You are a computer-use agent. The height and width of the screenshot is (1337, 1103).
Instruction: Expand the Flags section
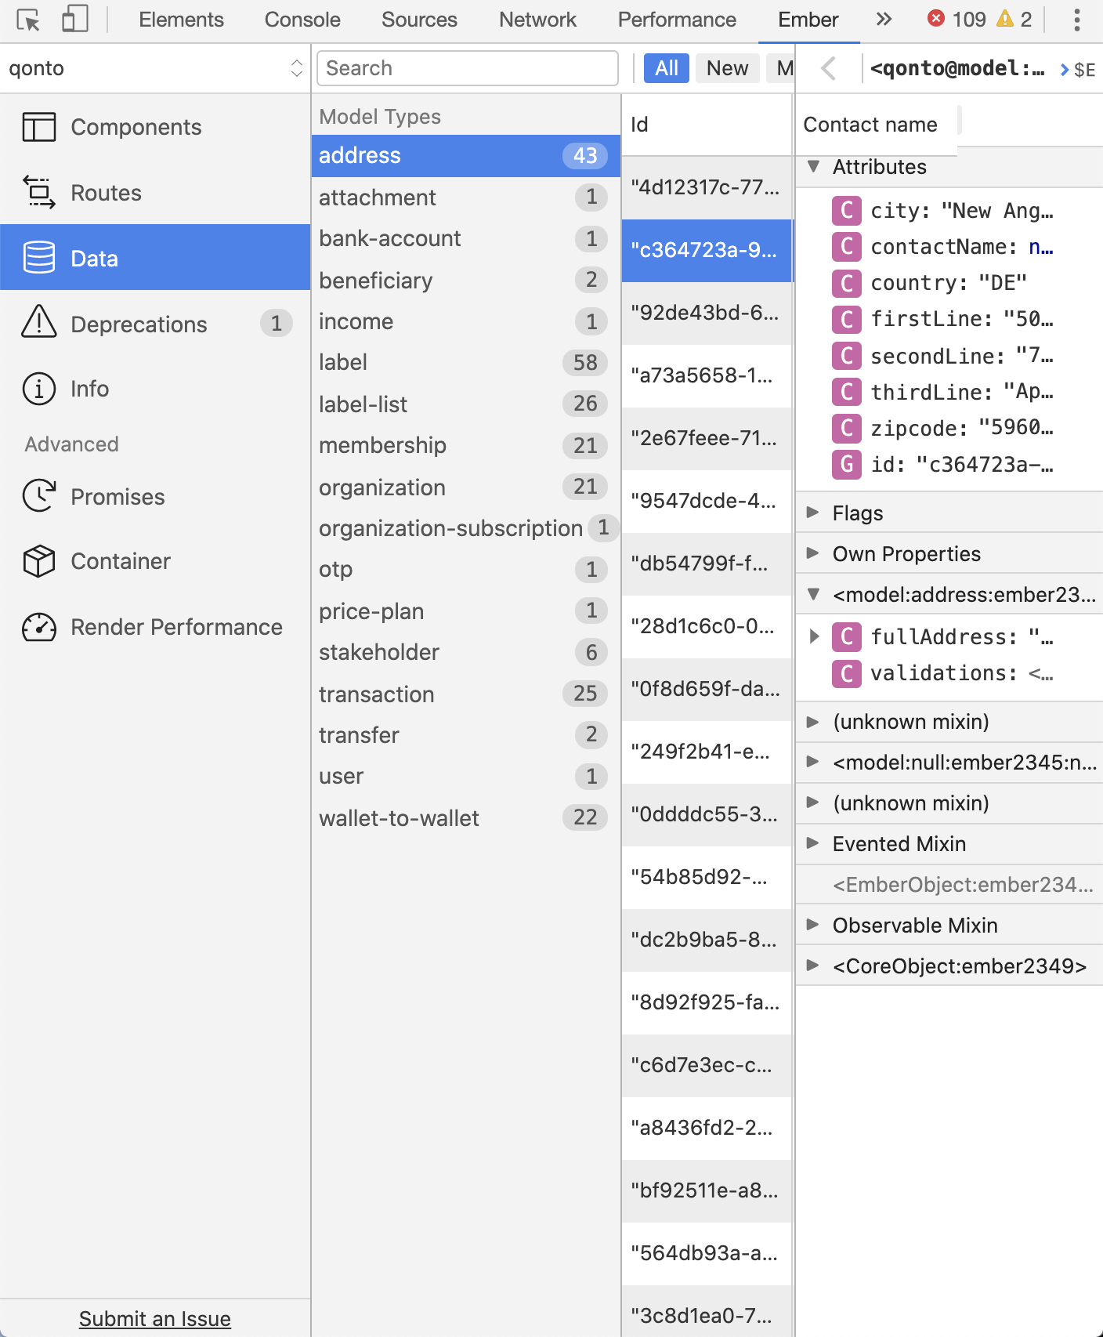coord(813,513)
